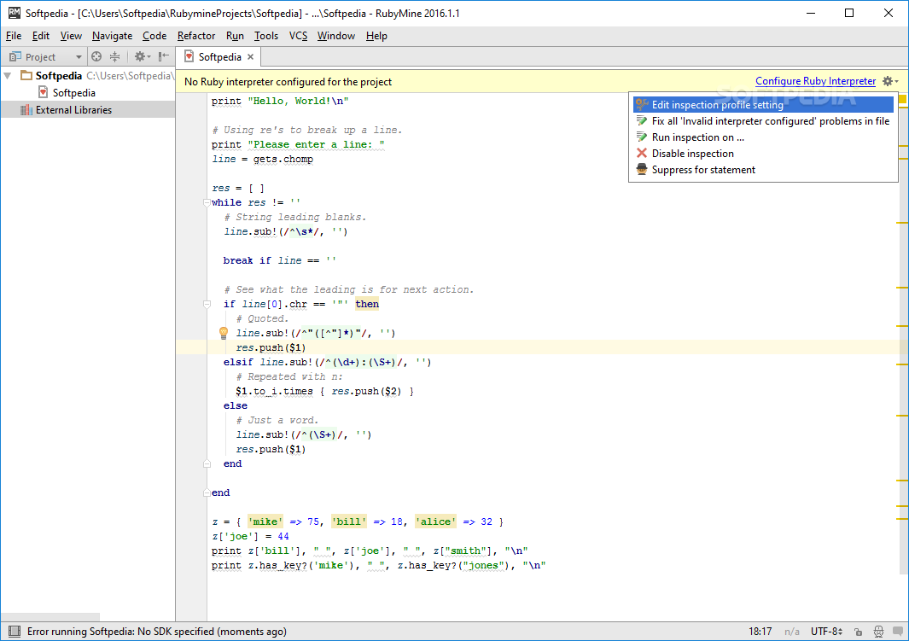Select External Libraries in project tree
Image resolution: width=909 pixels, height=641 pixels.
(73, 110)
